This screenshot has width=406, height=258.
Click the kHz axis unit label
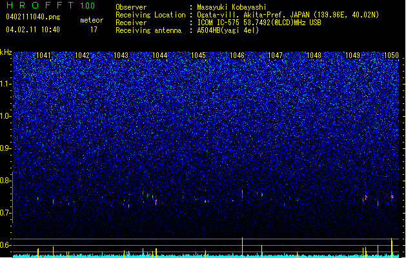pyautogui.click(x=6, y=52)
